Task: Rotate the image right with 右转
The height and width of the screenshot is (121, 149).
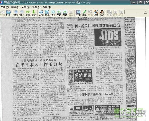Action: [x=65, y=13]
